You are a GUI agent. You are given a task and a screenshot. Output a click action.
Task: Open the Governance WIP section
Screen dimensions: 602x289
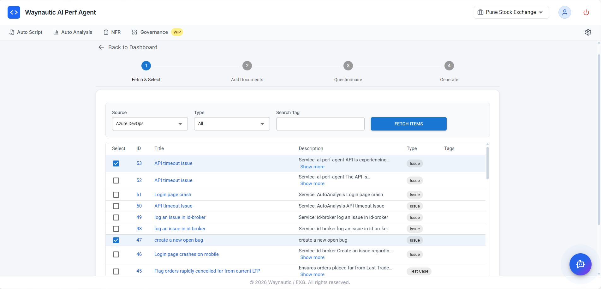(x=154, y=32)
